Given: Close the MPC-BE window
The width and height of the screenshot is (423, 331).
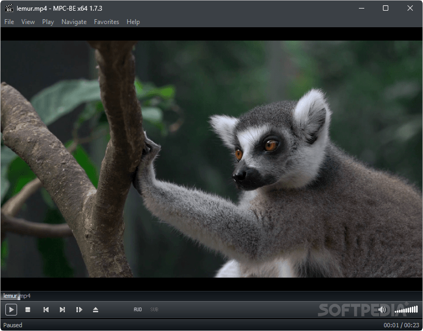Looking at the screenshot, I should pos(410,9).
